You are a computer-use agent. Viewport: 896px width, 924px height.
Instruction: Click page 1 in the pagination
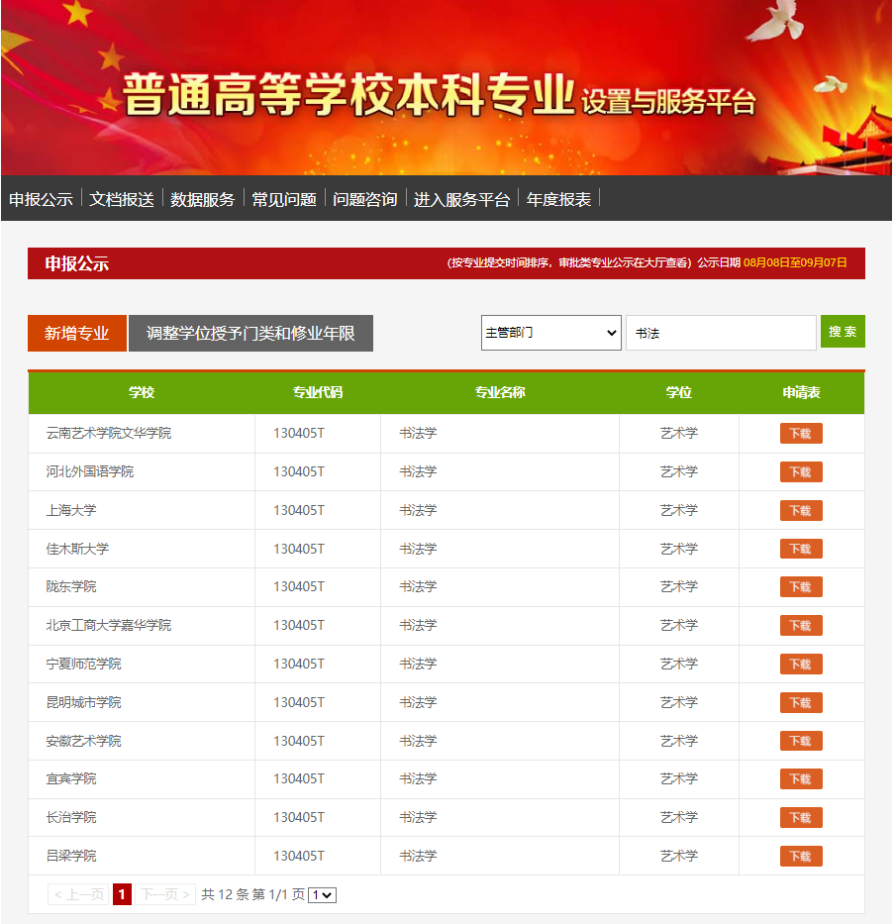tap(122, 895)
